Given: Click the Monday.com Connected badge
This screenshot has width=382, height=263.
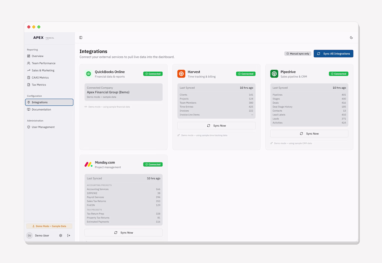Looking at the screenshot, I should pyautogui.click(x=153, y=165).
